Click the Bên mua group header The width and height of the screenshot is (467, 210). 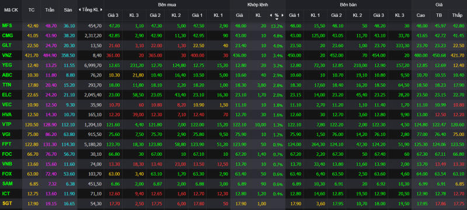pyautogui.click(x=167, y=5)
